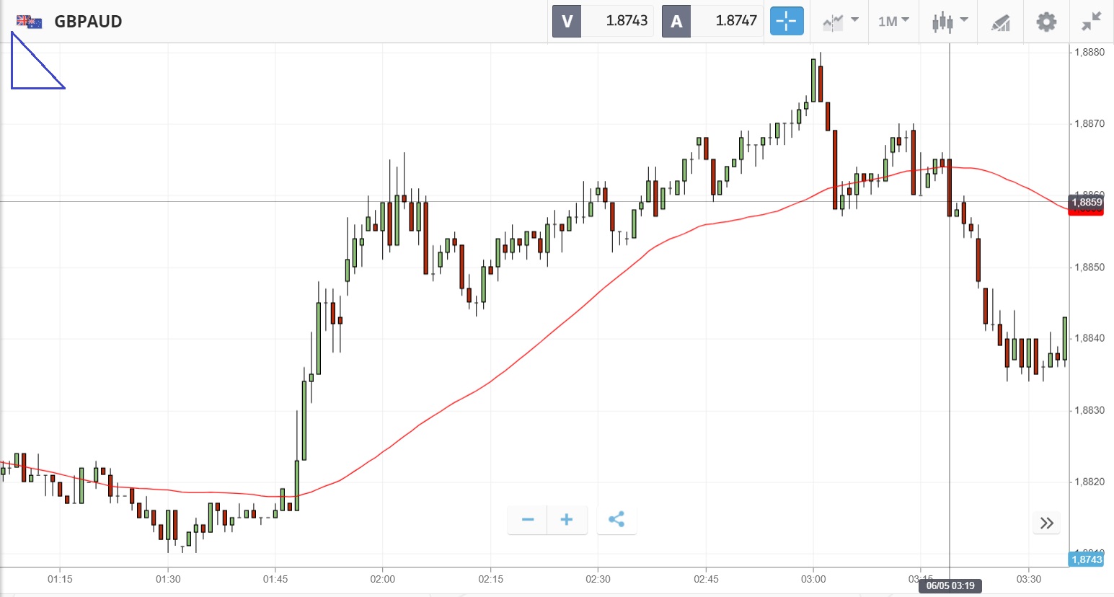Viewport: 1114px width, 597px height.
Task: Zoom in the chart with plus
Action: tap(567, 520)
